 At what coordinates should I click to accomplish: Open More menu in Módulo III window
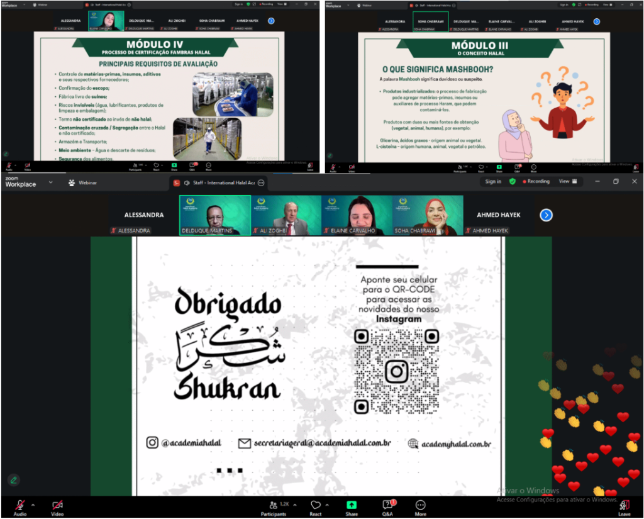[533, 168]
